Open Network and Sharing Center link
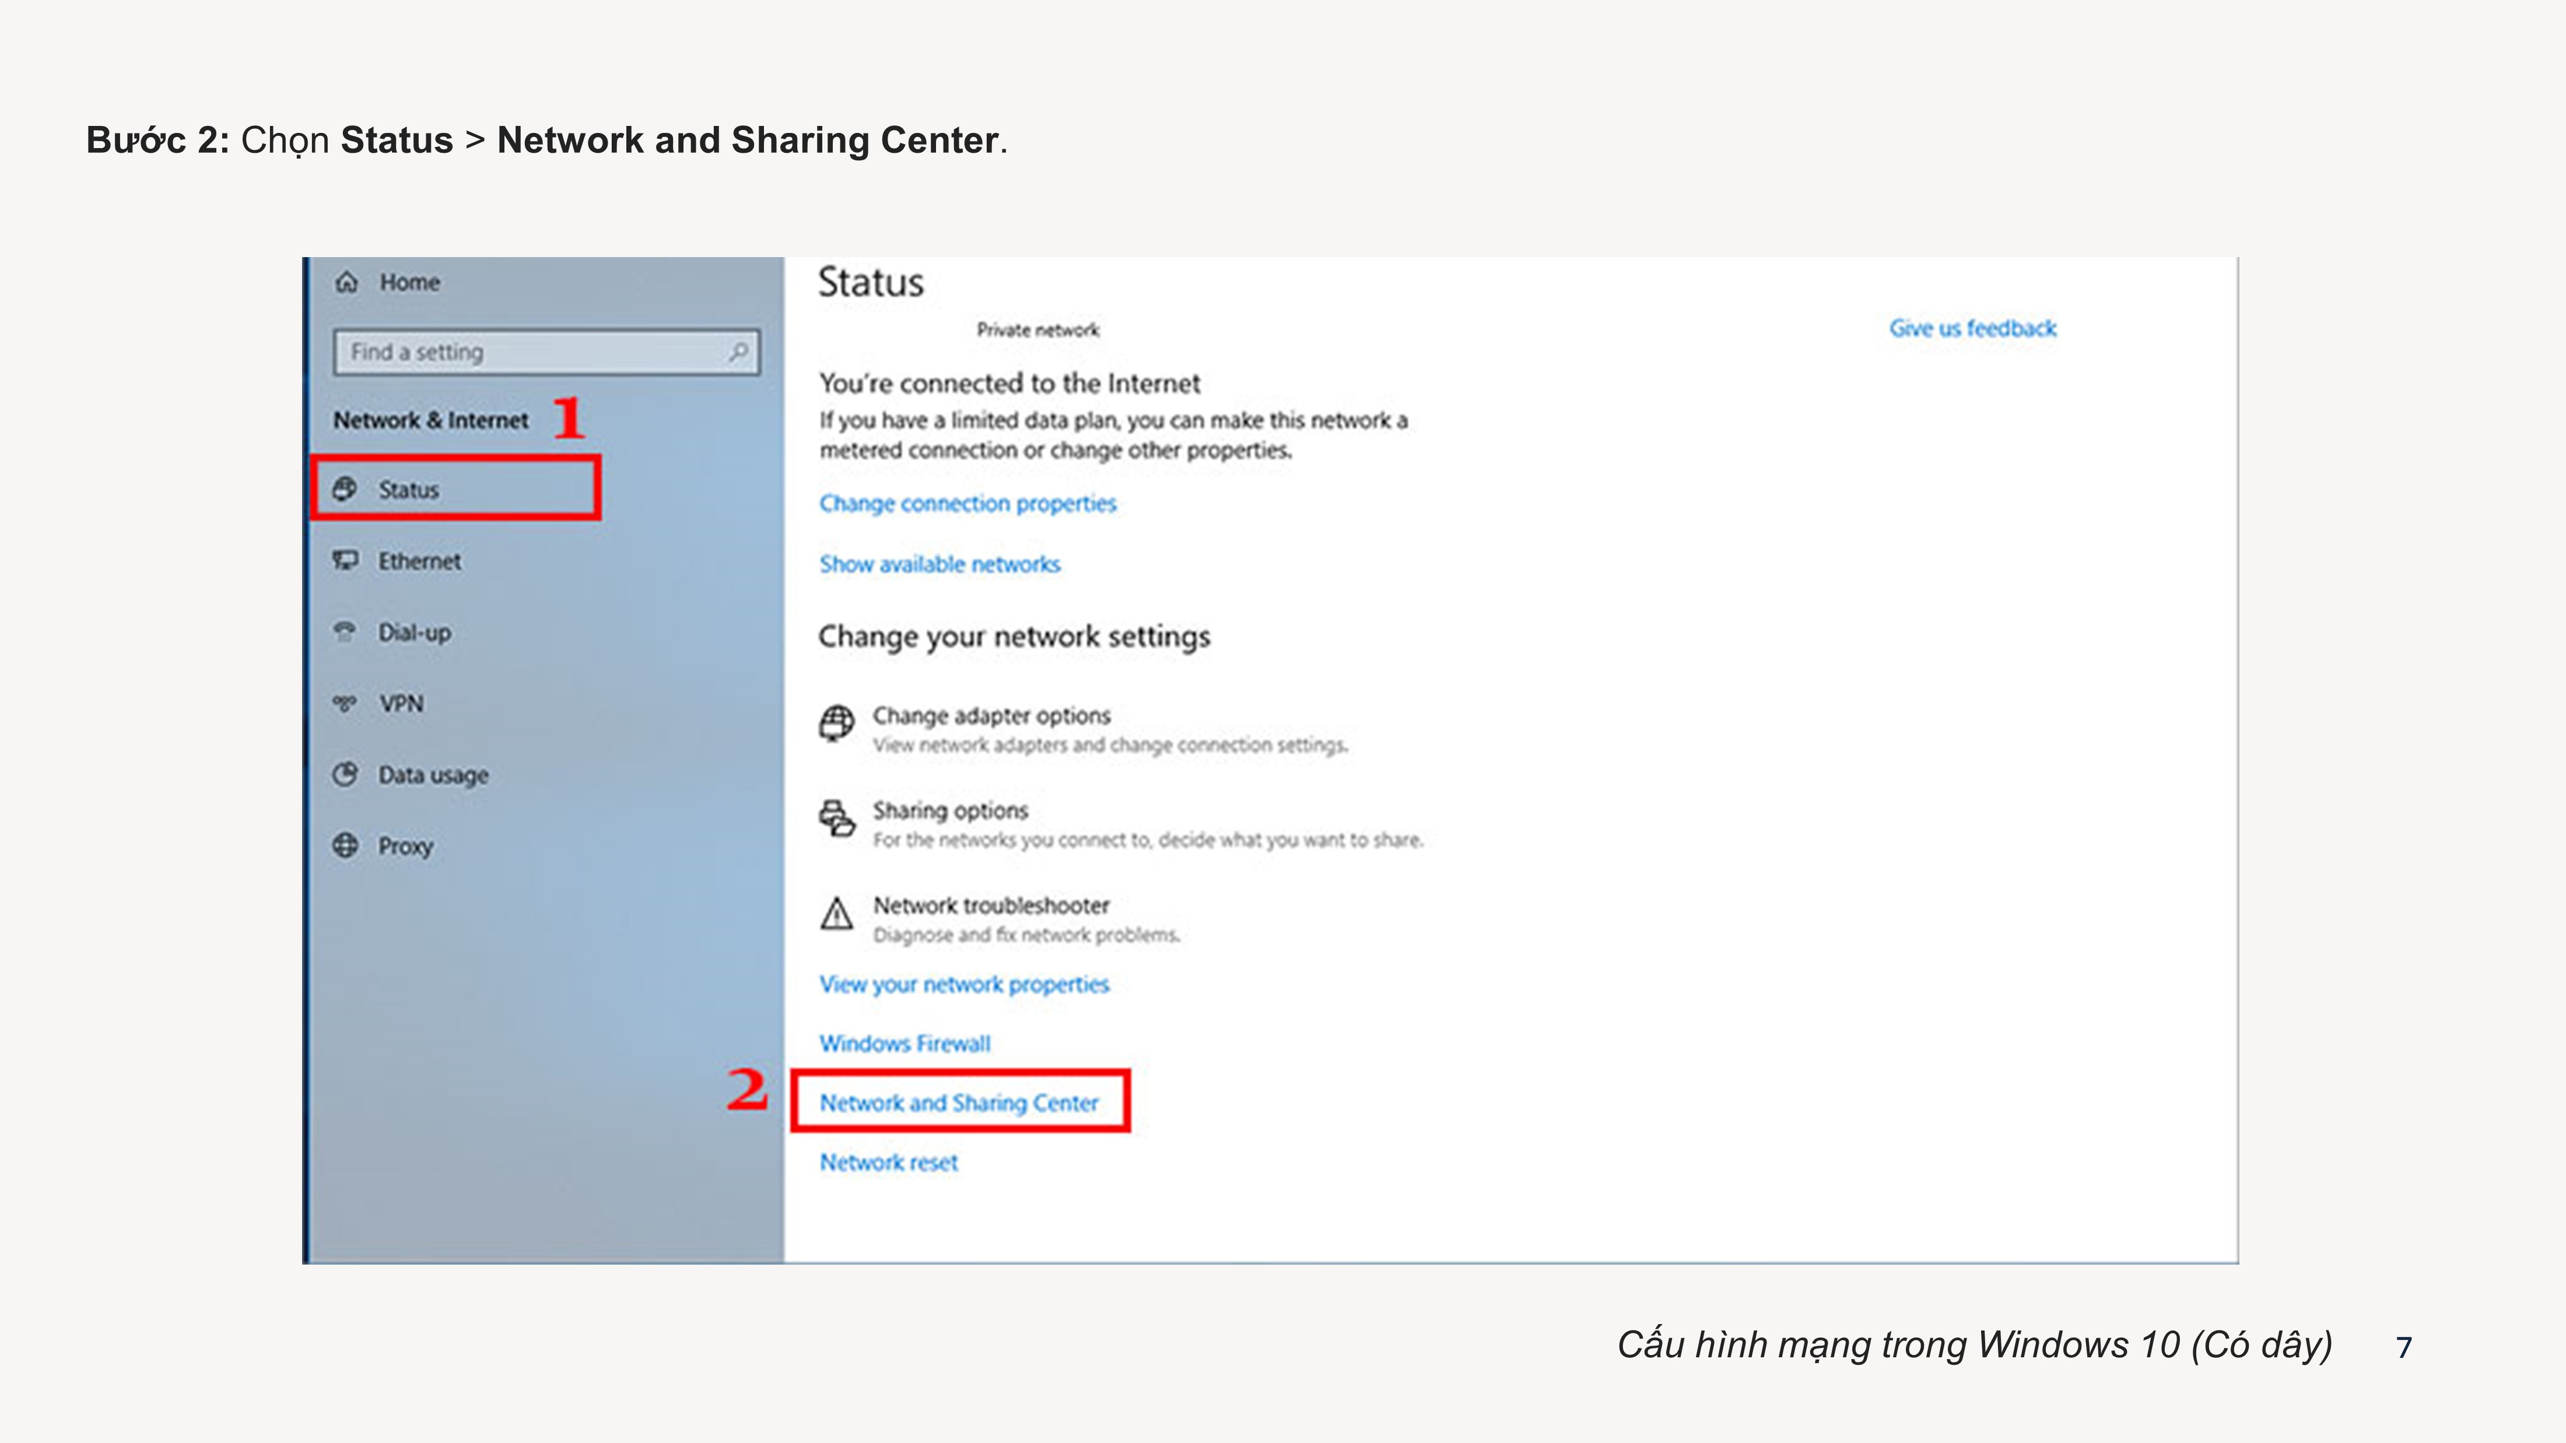 pos(959,1103)
